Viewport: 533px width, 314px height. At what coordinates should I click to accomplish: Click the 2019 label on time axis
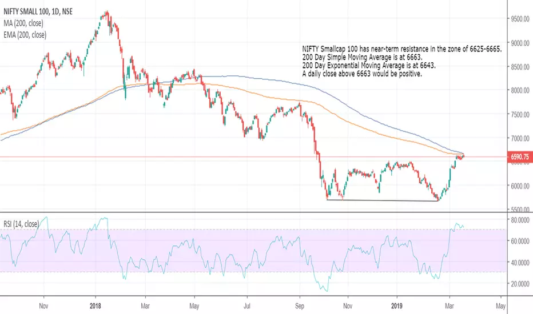[397, 306]
